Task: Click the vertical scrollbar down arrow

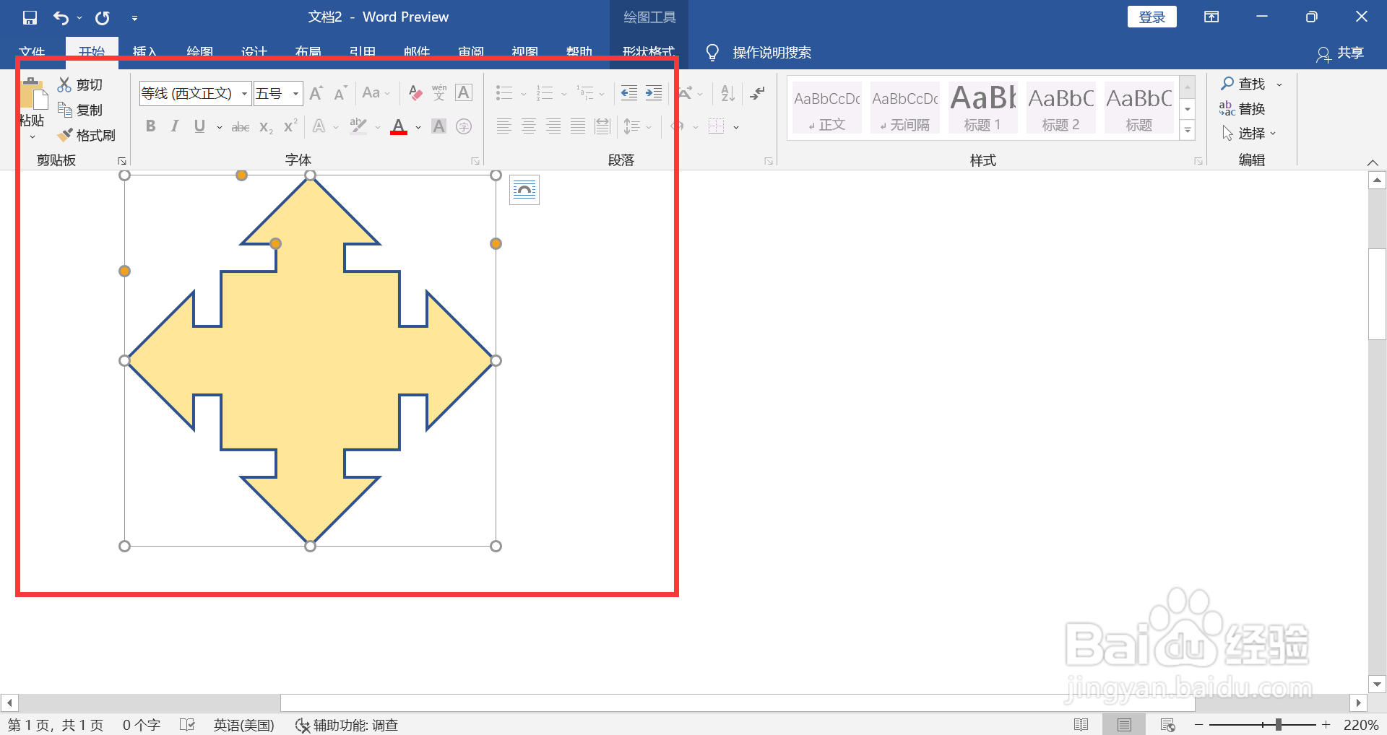Action: pyautogui.click(x=1377, y=684)
